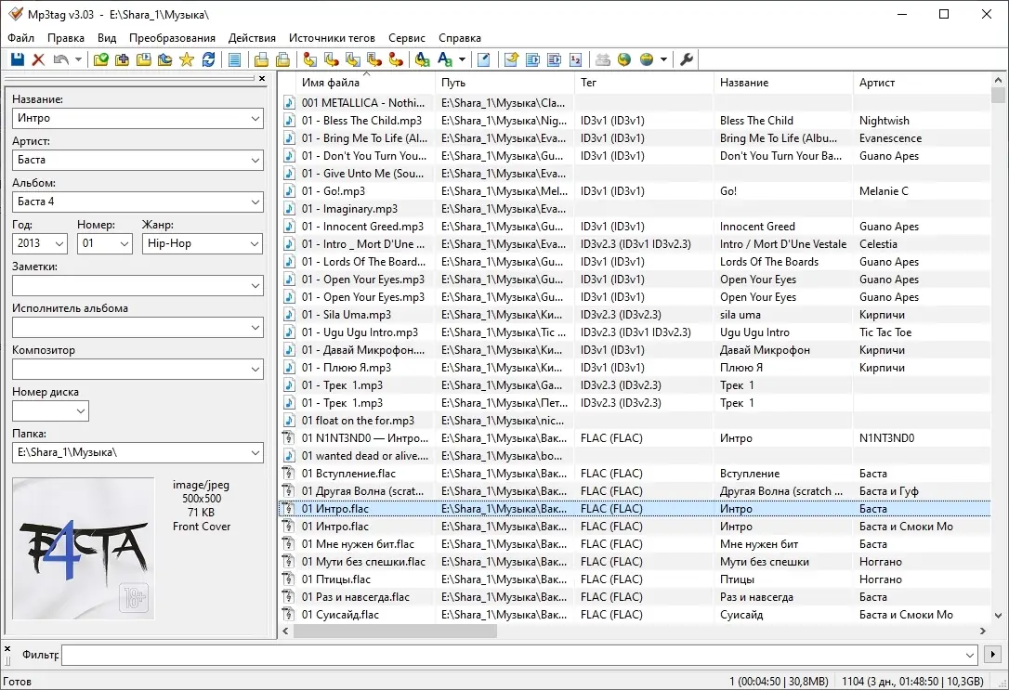Click the vertical scrollbar thumb in file list
This screenshot has width=1009, height=690.
998,95
